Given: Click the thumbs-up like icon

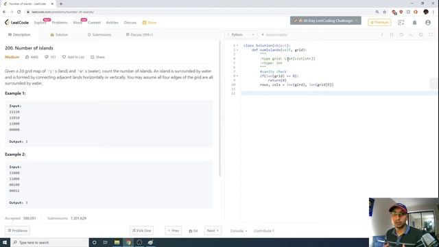Looking at the screenshot, I should coord(27,57).
